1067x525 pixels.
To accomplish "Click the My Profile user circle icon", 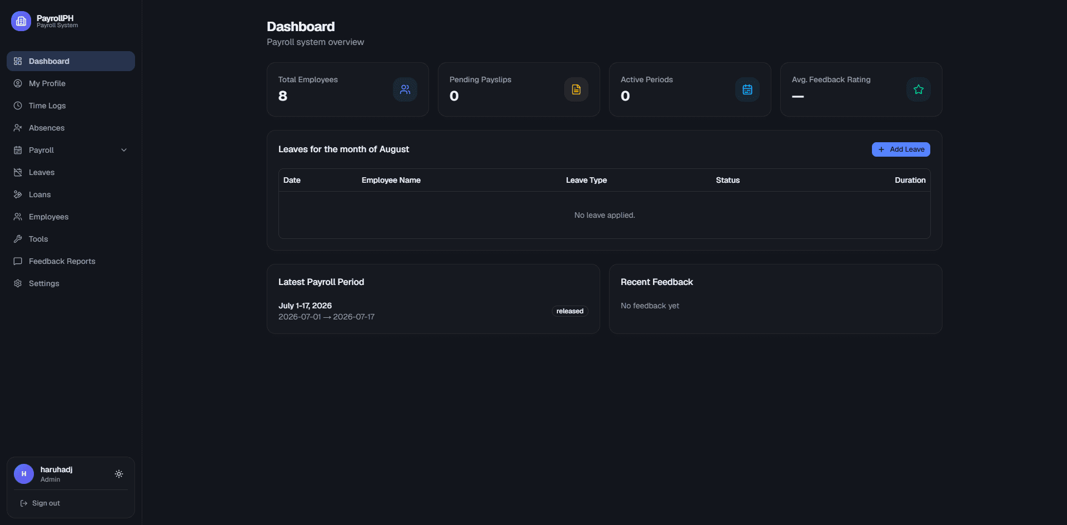I will 18,83.
